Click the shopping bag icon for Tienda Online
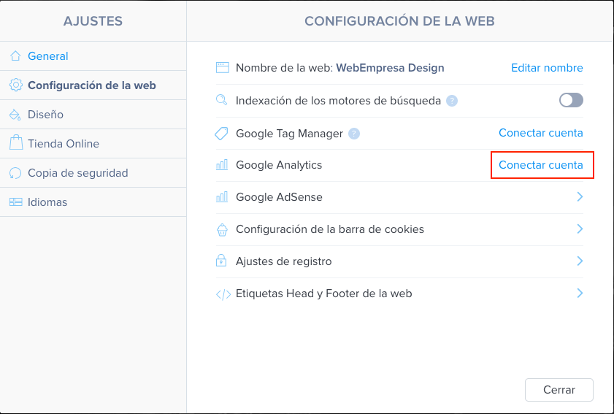 point(15,142)
